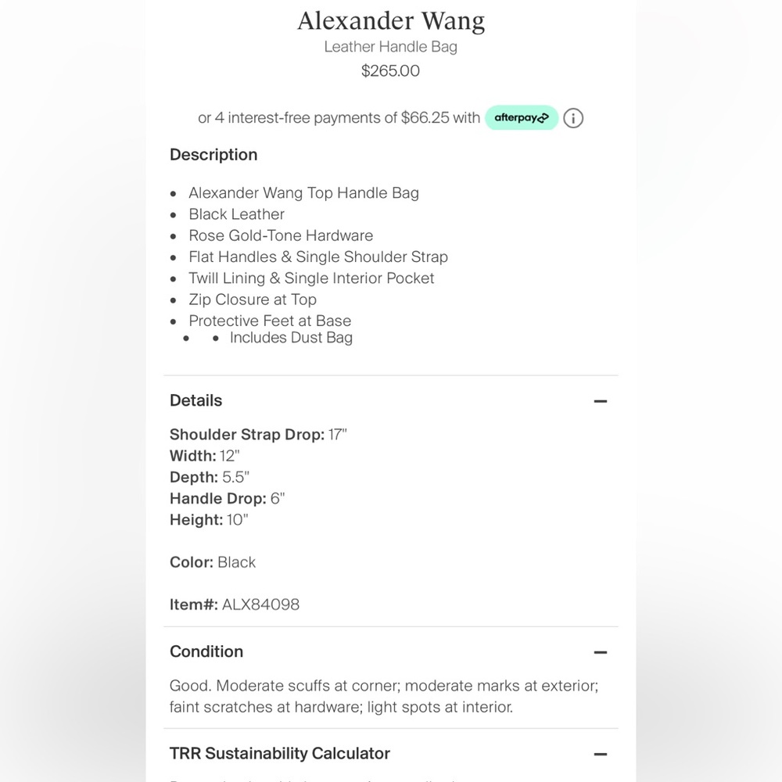
Task: Click the Color: Black line
Action: (213, 562)
